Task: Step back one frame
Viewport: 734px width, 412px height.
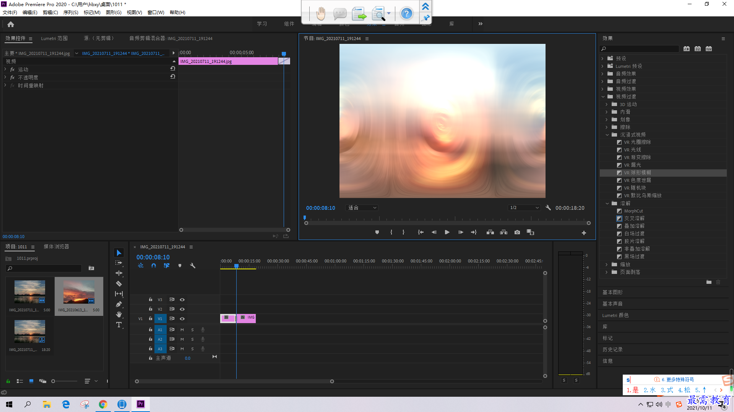Action: (434, 232)
